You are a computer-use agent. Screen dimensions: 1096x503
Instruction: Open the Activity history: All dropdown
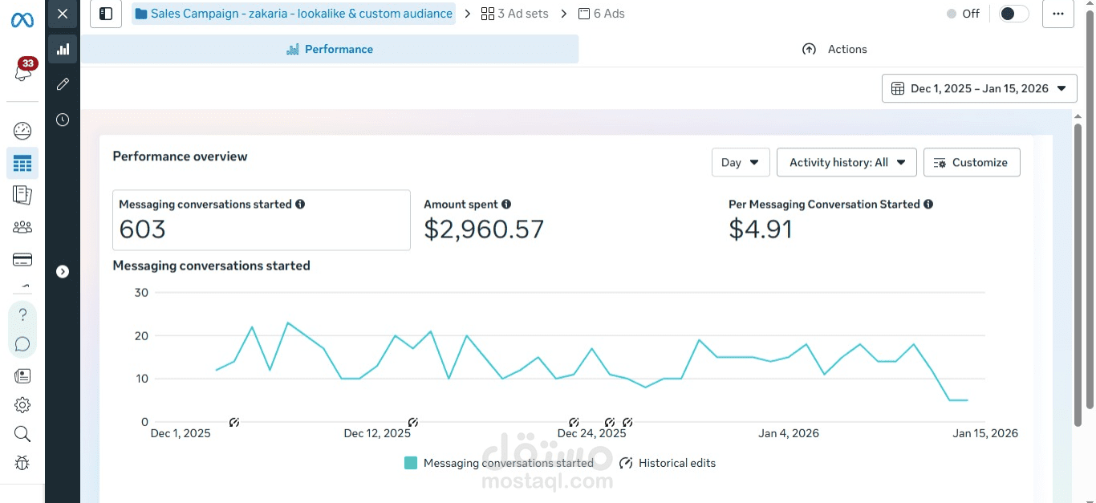(846, 162)
